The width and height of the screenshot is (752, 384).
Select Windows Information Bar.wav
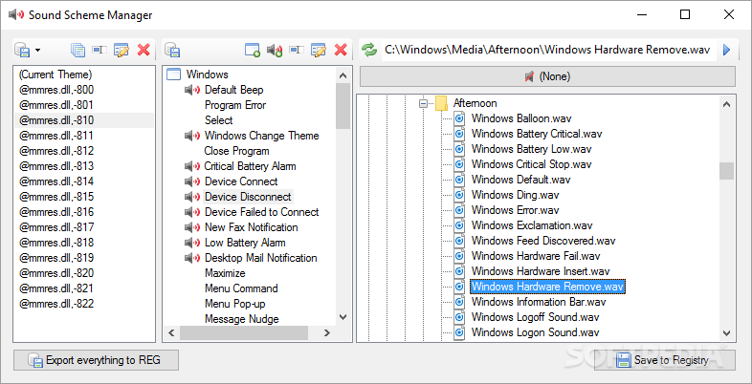pos(539,302)
